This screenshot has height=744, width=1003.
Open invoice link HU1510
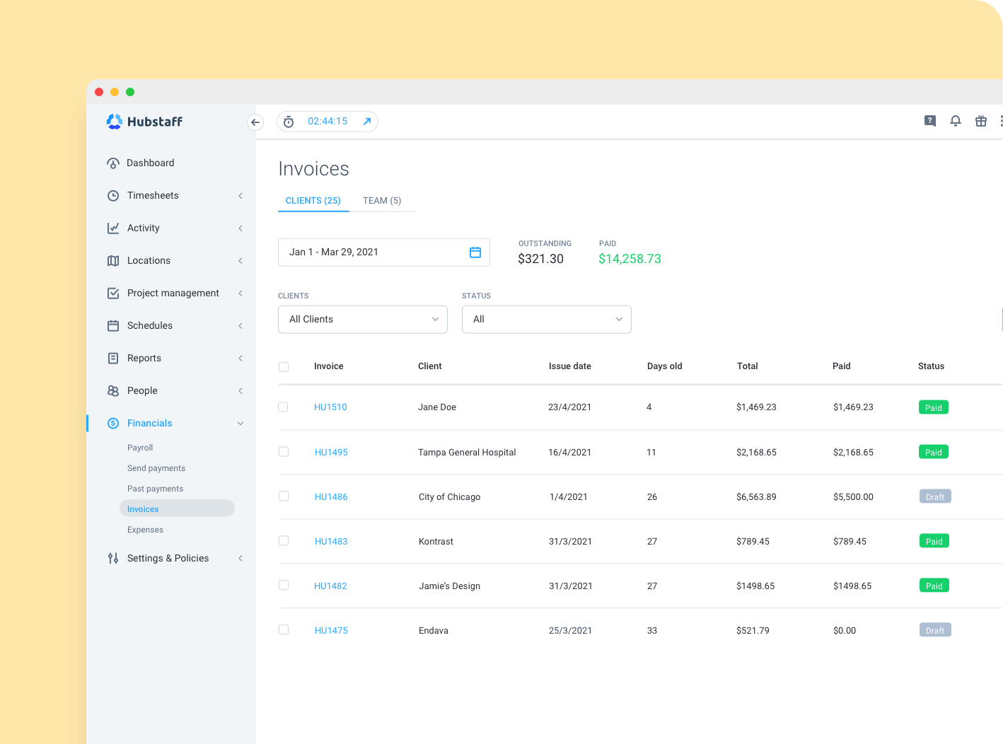330,407
